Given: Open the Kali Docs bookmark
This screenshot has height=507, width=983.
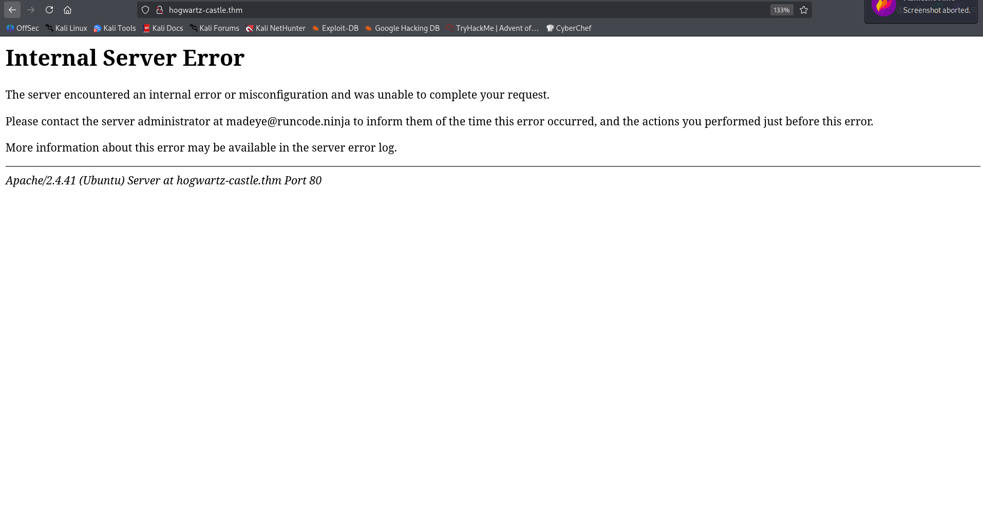Looking at the screenshot, I should pos(163,28).
